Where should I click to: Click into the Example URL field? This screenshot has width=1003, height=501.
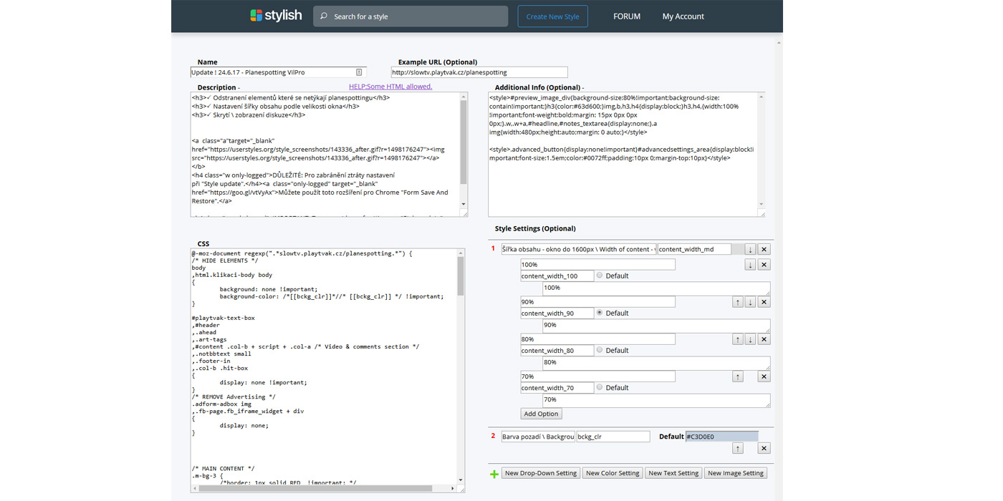tap(479, 72)
